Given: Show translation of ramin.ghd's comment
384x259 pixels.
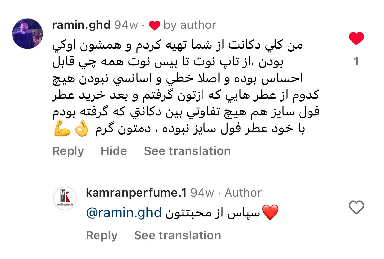Looking at the screenshot, I should tap(187, 151).
